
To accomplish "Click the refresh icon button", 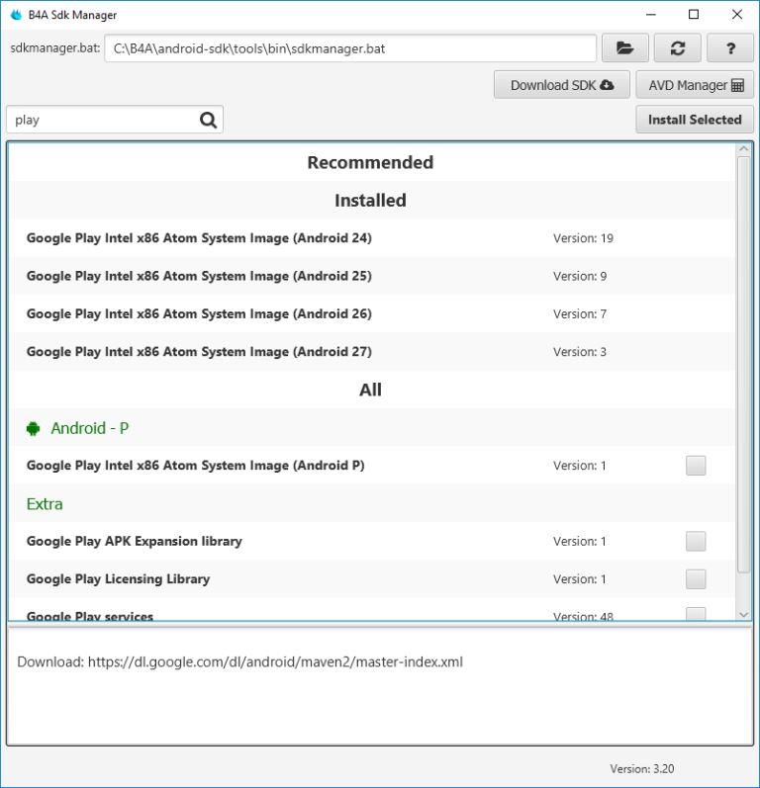I will [678, 48].
